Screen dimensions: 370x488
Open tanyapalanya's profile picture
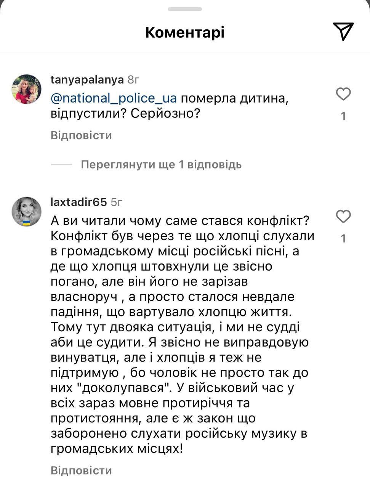27,89
